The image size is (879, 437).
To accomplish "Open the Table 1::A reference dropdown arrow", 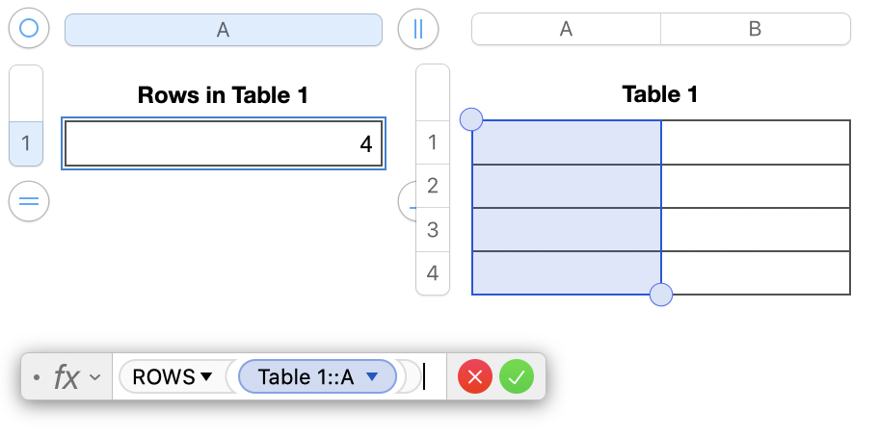I will (x=372, y=377).
